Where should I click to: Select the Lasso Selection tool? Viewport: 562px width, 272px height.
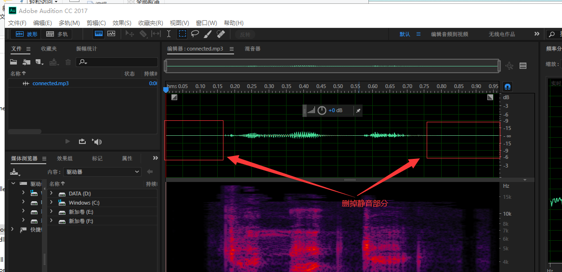(195, 34)
